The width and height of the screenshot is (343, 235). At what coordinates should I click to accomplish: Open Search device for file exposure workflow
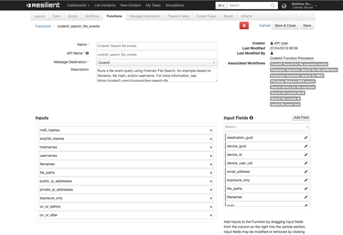(x=292, y=87)
